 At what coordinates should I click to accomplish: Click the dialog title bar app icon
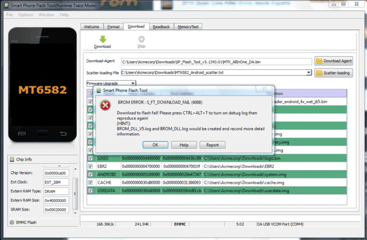tap(99, 91)
